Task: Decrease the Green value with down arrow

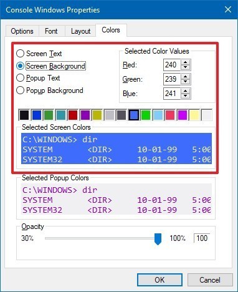Action: (185, 82)
